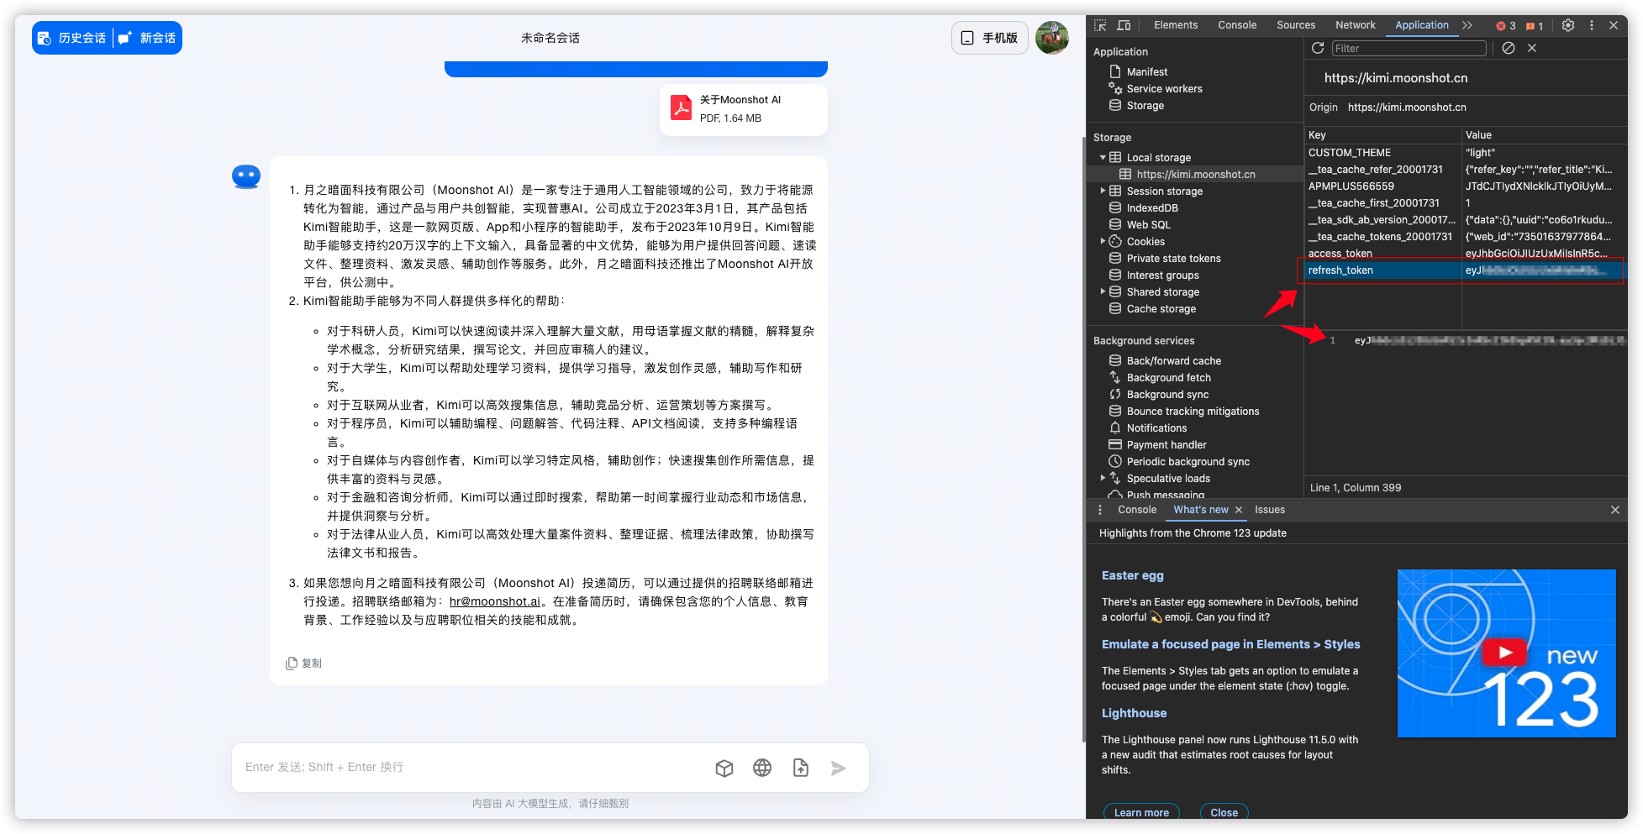Image resolution: width=1643 pixels, height=834 pixels.
Task: Expand the Speculative loads section
Action: (x=1103, y=478)
